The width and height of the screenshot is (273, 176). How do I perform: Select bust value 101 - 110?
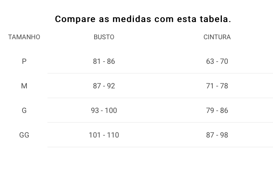coord(104,135)
